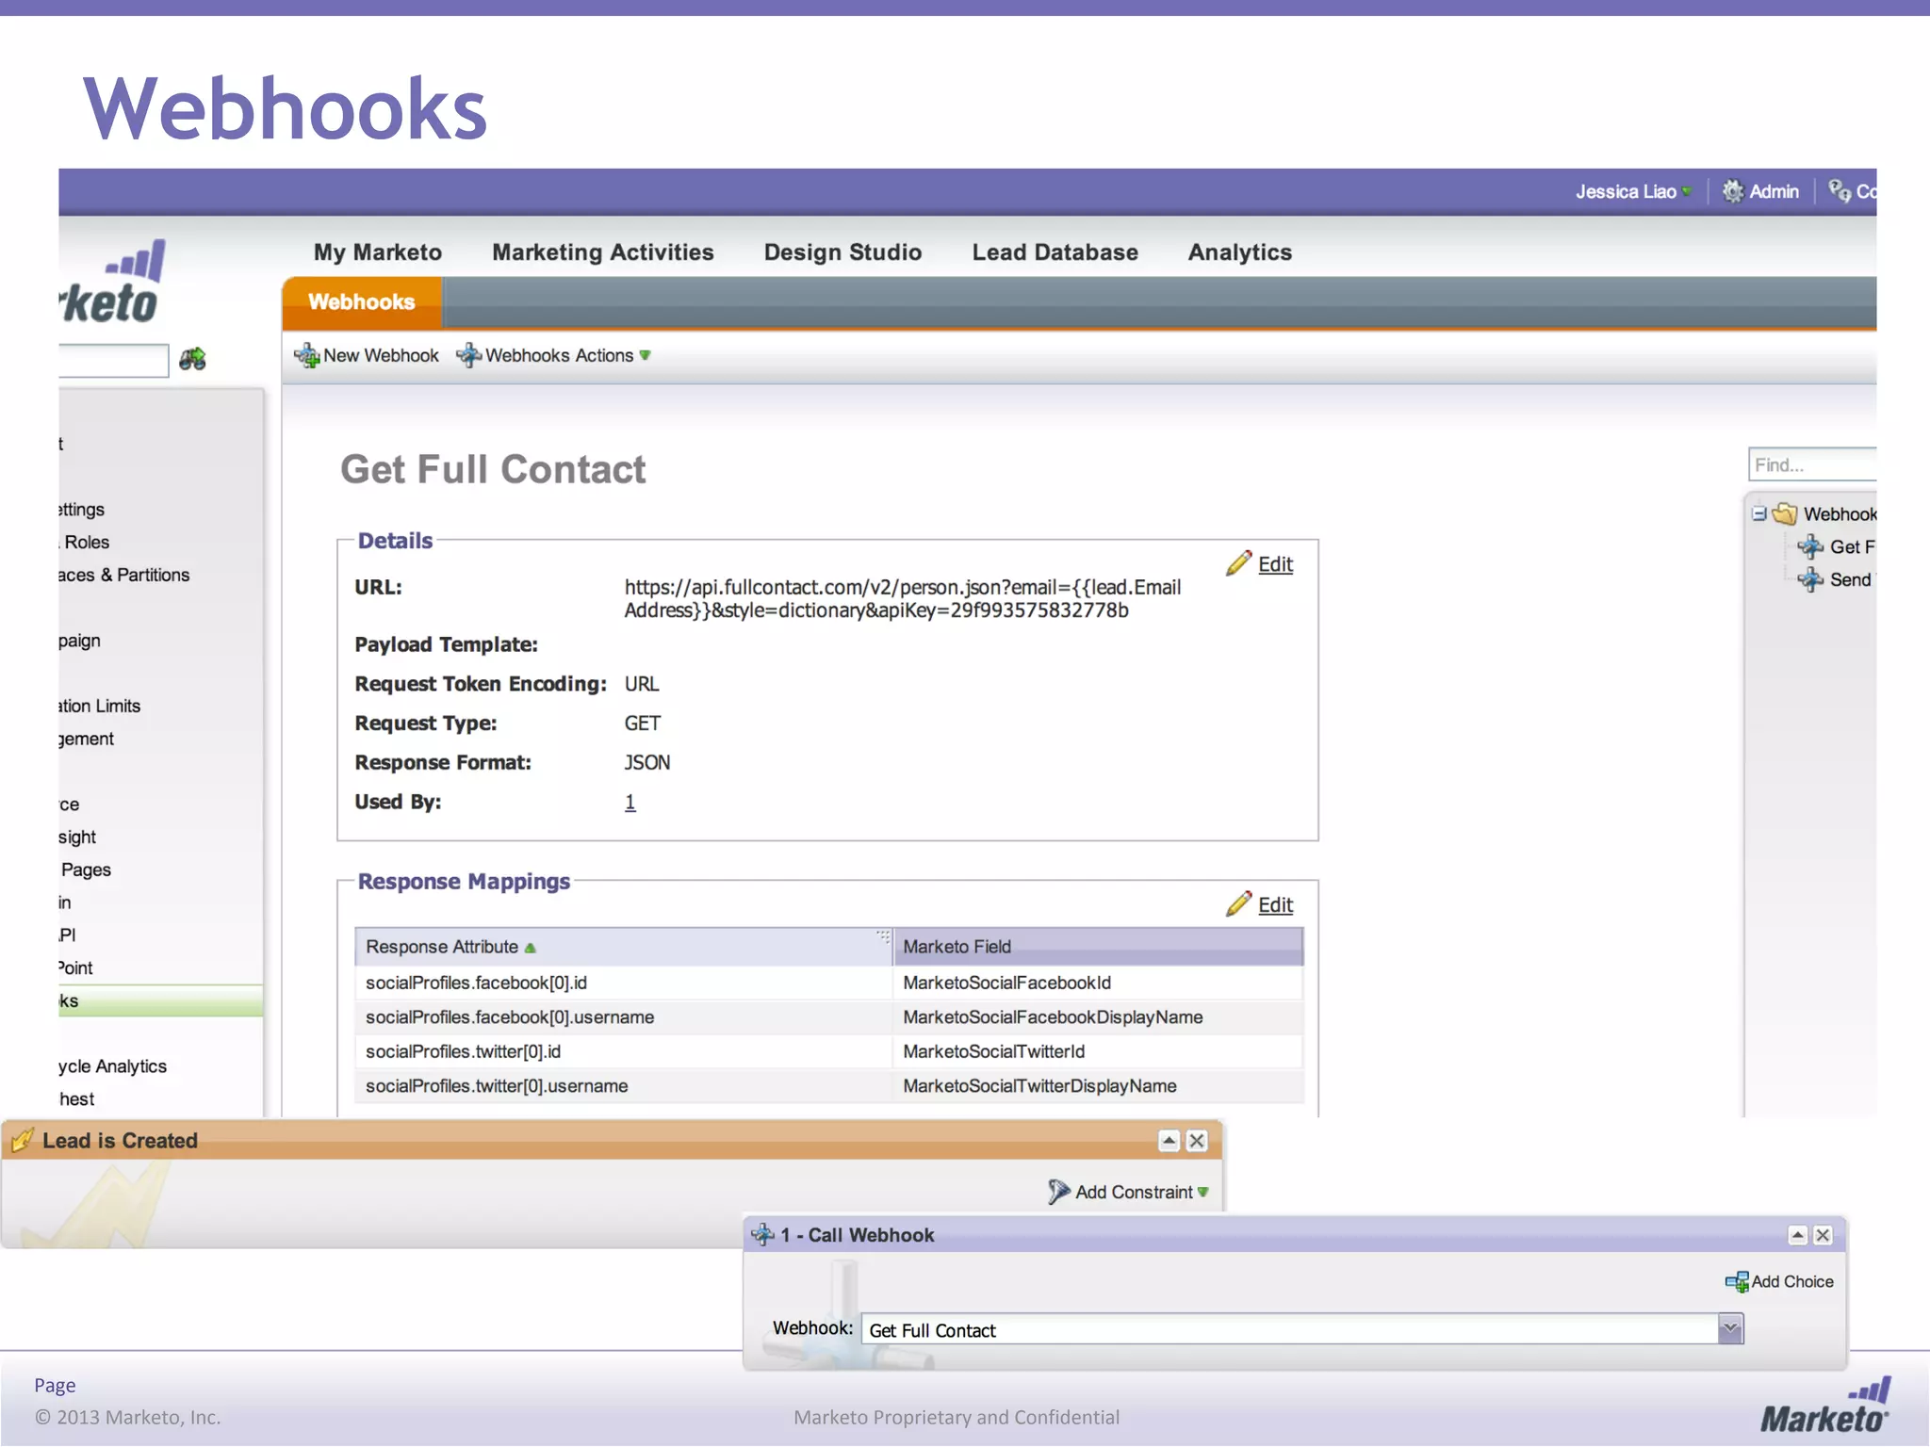
Task: Click the Find search field
Action: (1812, 464)
